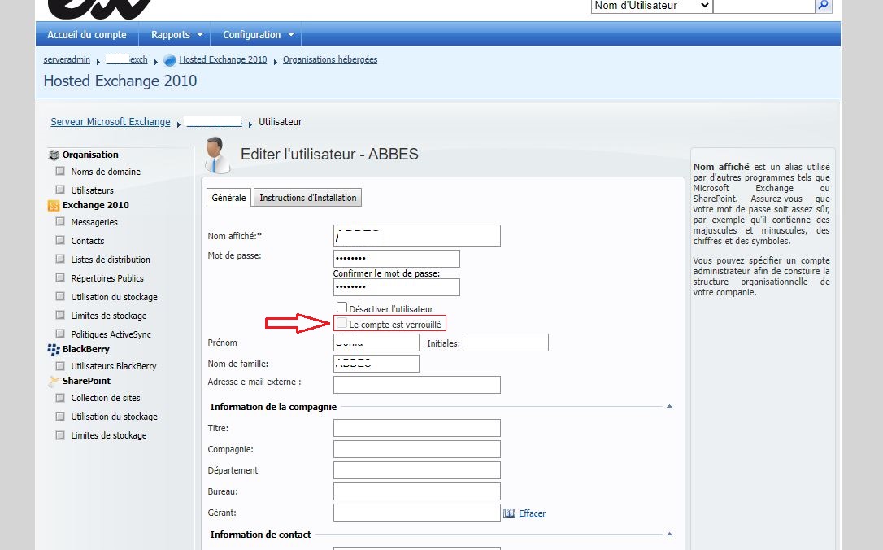This screenshot has width=883, height=550.
Task: Click the Exchange 2010 section icon
Action: click(54, 206)
